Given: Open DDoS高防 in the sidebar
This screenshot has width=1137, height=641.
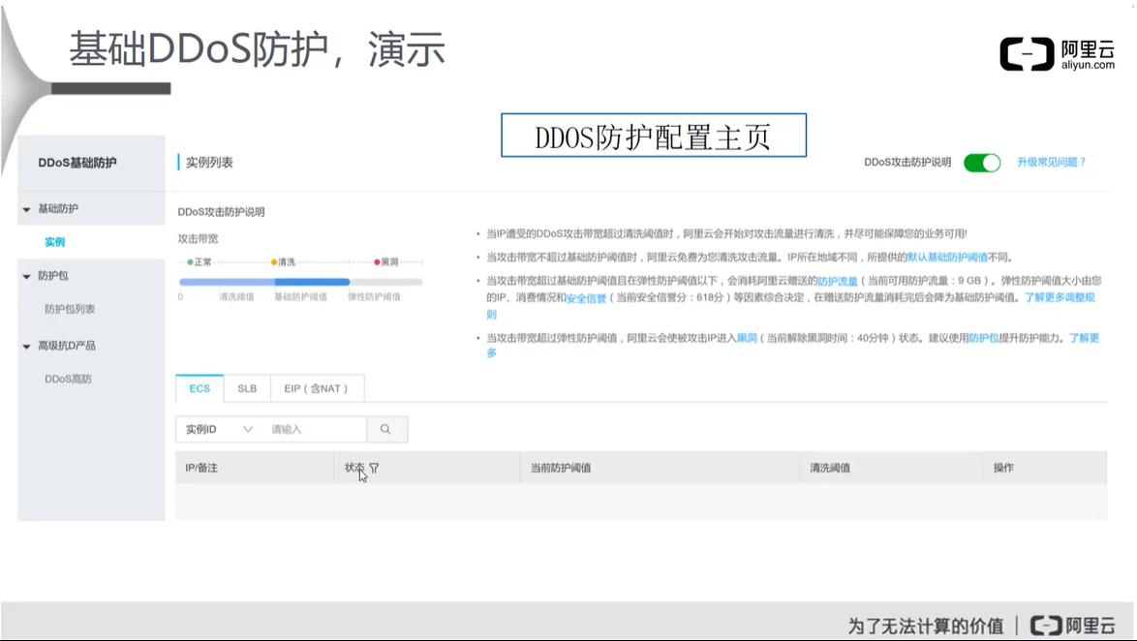Looking at the screenshot, I should pyautogui.click(x=68, y=379).
